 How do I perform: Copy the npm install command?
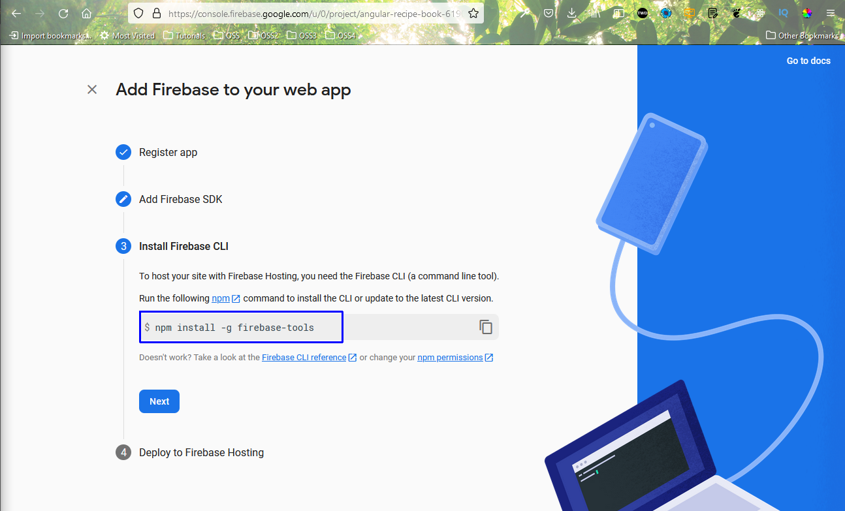click(485, 327)
